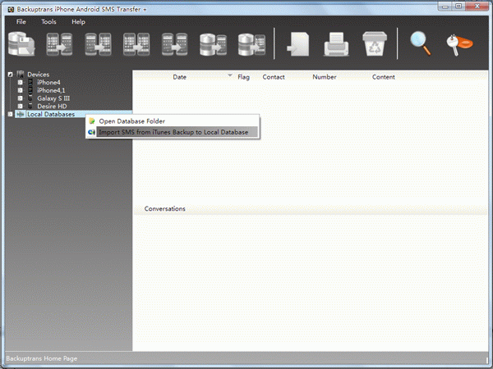Click the folder icon beside Open Database Folder
The image size is (493, 369).
[92, 121]
